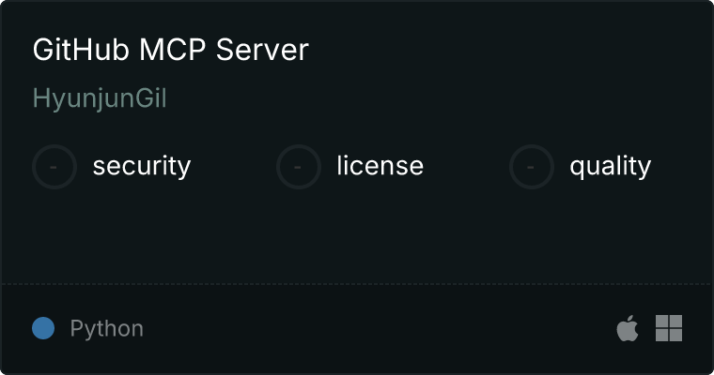
Task: Click the dash inside the quality circle
Action: 531,167
